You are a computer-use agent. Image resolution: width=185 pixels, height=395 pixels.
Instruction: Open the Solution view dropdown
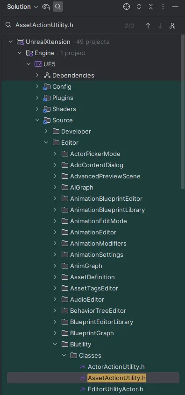pos(22,7)
